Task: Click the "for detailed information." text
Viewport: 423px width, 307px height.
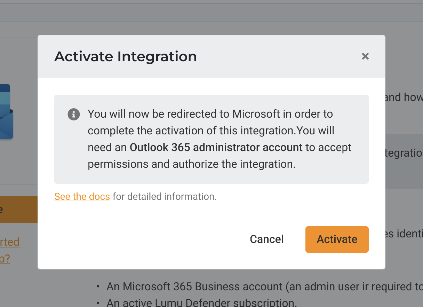Action: coord(165,197)
